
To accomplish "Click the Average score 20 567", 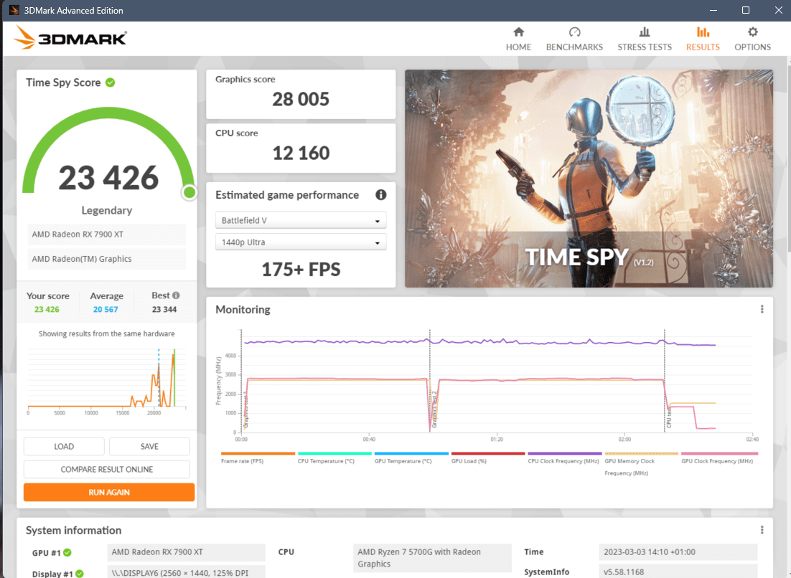I will [x=106, y=309].
